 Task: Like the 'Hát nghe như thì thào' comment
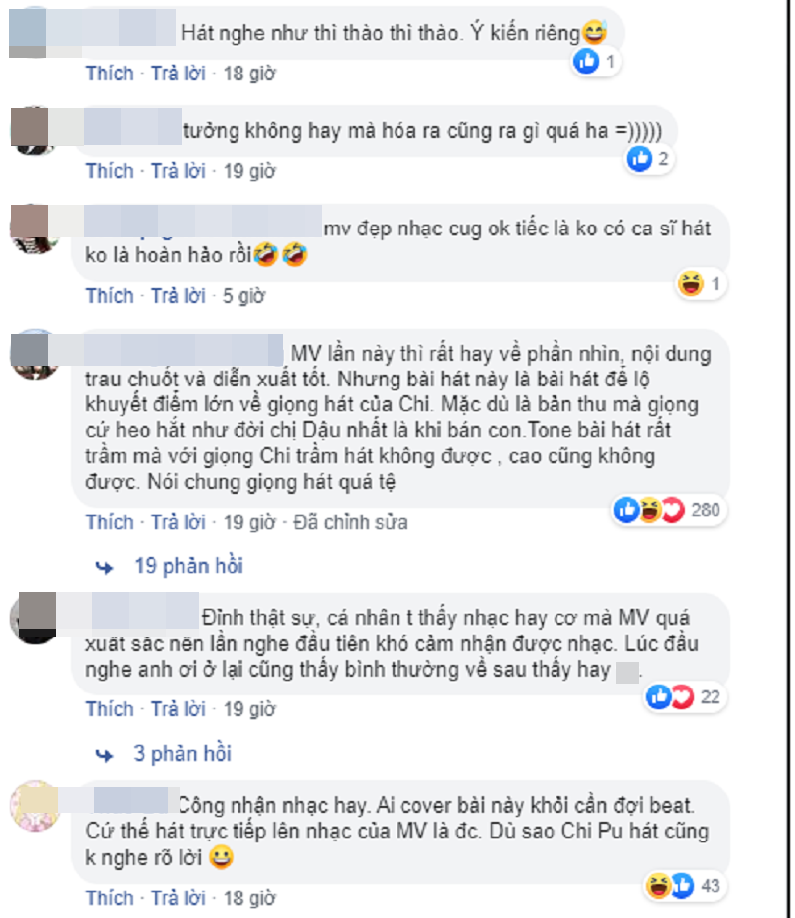pos(110,74)
